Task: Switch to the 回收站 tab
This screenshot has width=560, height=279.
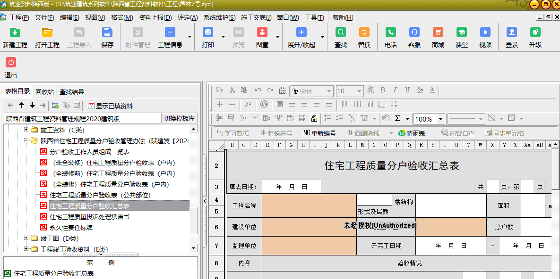Action: pos(44,91)
